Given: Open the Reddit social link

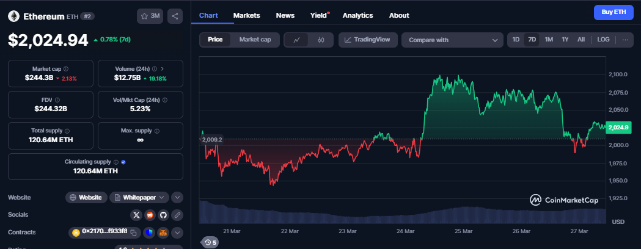Looking at the screenshot, I should 150,215.
